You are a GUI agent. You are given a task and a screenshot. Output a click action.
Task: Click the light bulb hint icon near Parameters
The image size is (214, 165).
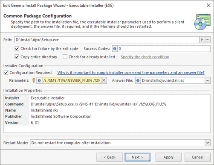34,80
